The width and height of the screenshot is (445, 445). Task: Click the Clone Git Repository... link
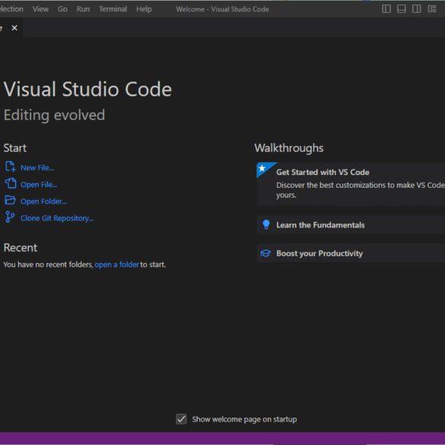point(57,218)
